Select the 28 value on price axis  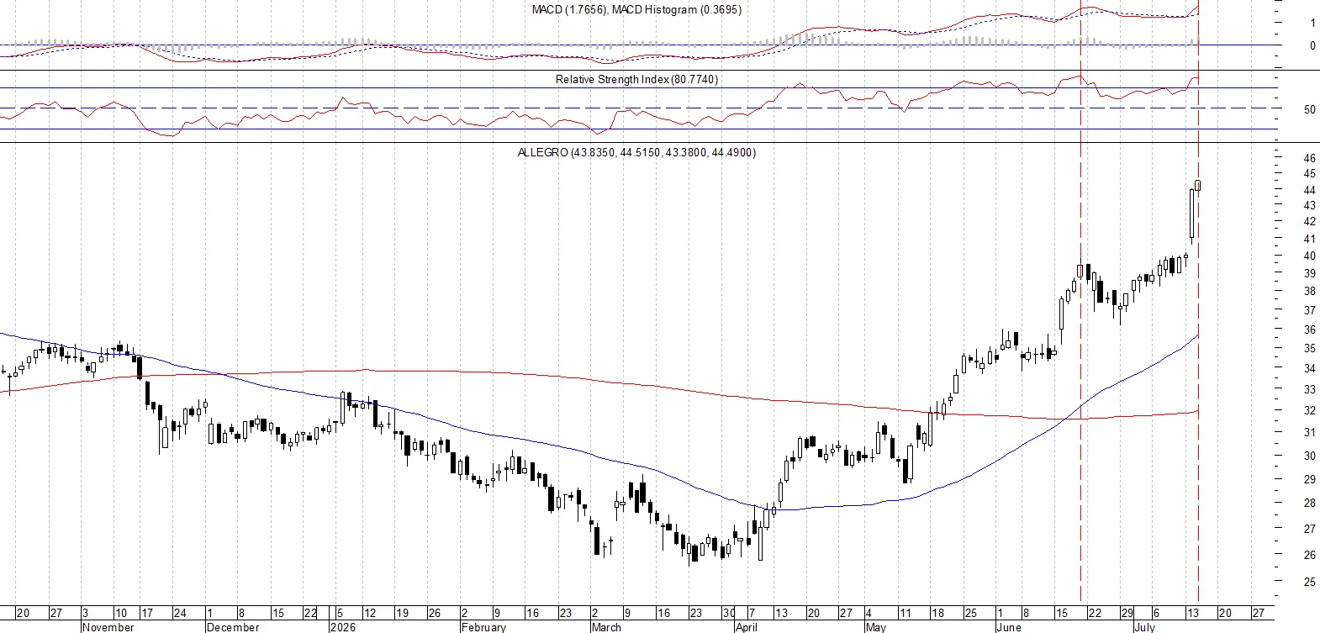1309,503
